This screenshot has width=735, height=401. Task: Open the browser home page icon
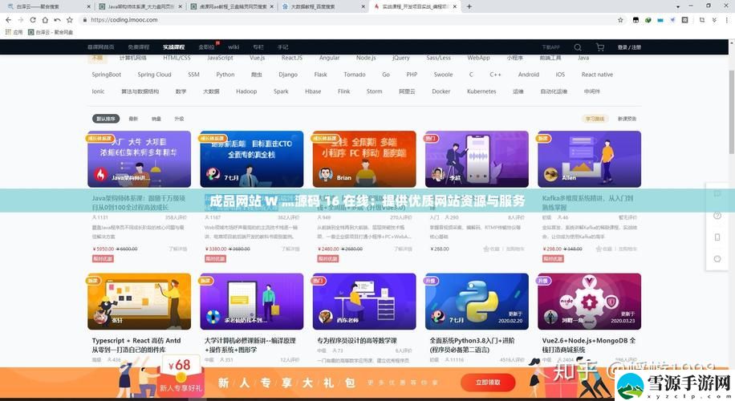click(45, 20)
